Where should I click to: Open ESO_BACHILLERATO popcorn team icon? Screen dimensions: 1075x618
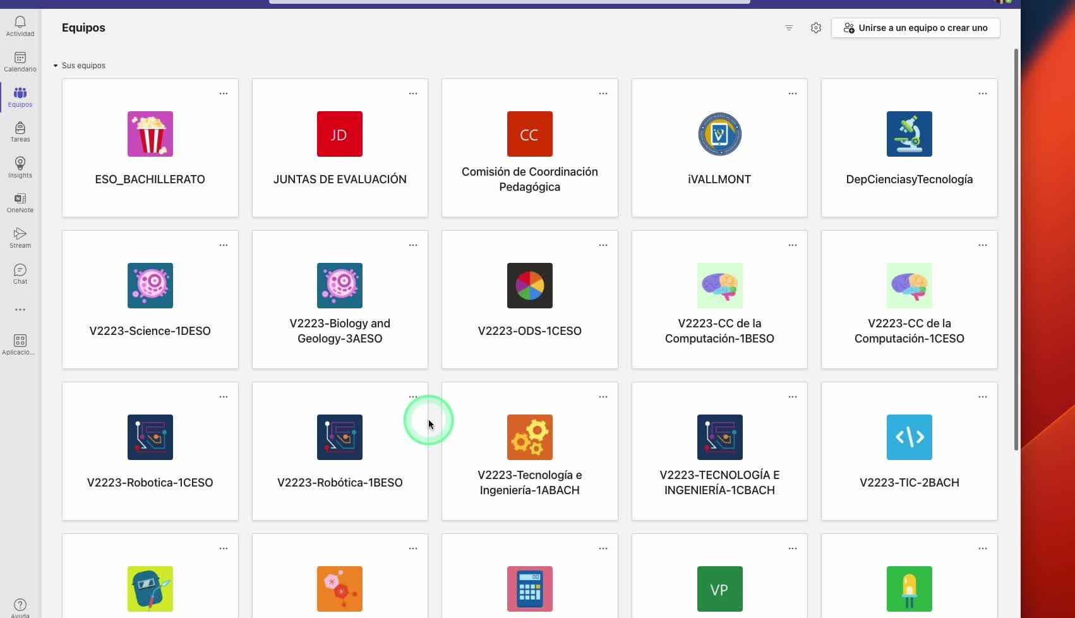tap(150, 134)
